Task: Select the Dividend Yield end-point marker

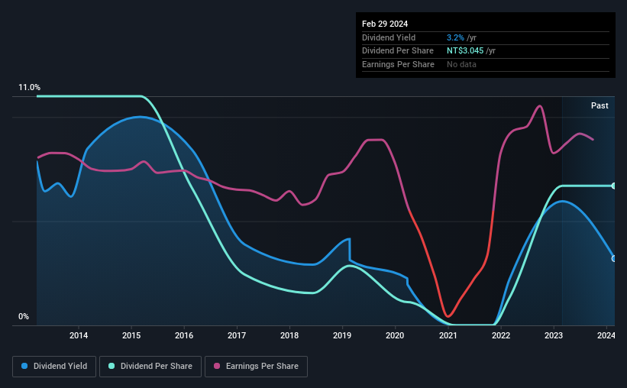Action: (614, 259)
